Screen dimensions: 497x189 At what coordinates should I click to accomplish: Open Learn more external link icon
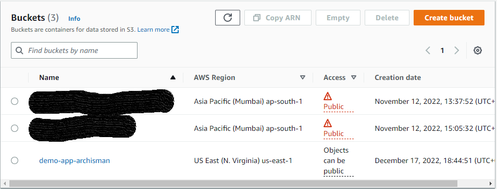click(x=175, y=30)
